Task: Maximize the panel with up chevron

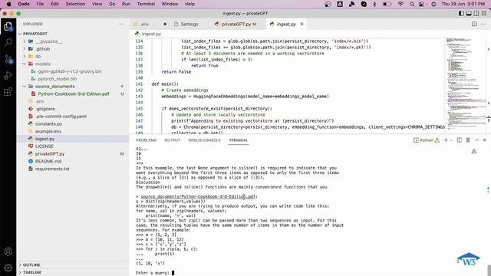Action: click(476, 140)
